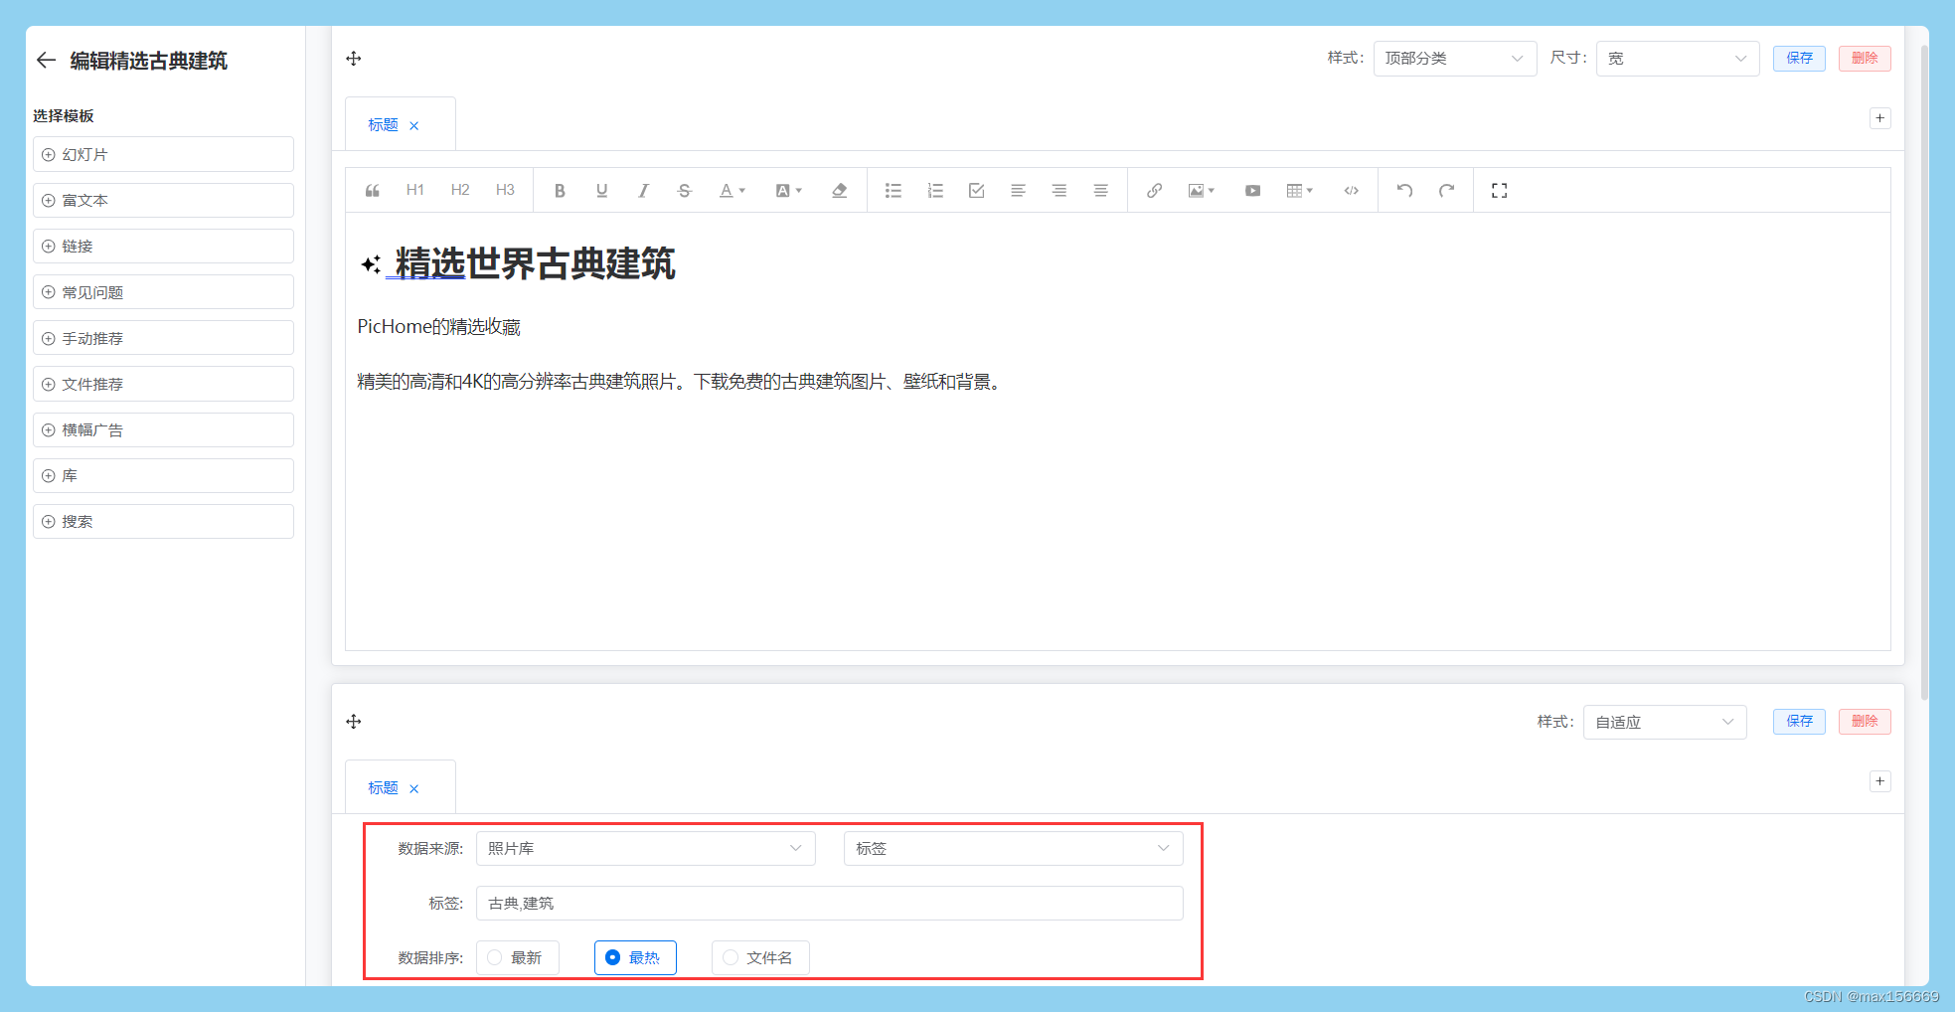Screen dimensions: 1955x1012
Task: Insert a numbered list
Action: [935, 191]
